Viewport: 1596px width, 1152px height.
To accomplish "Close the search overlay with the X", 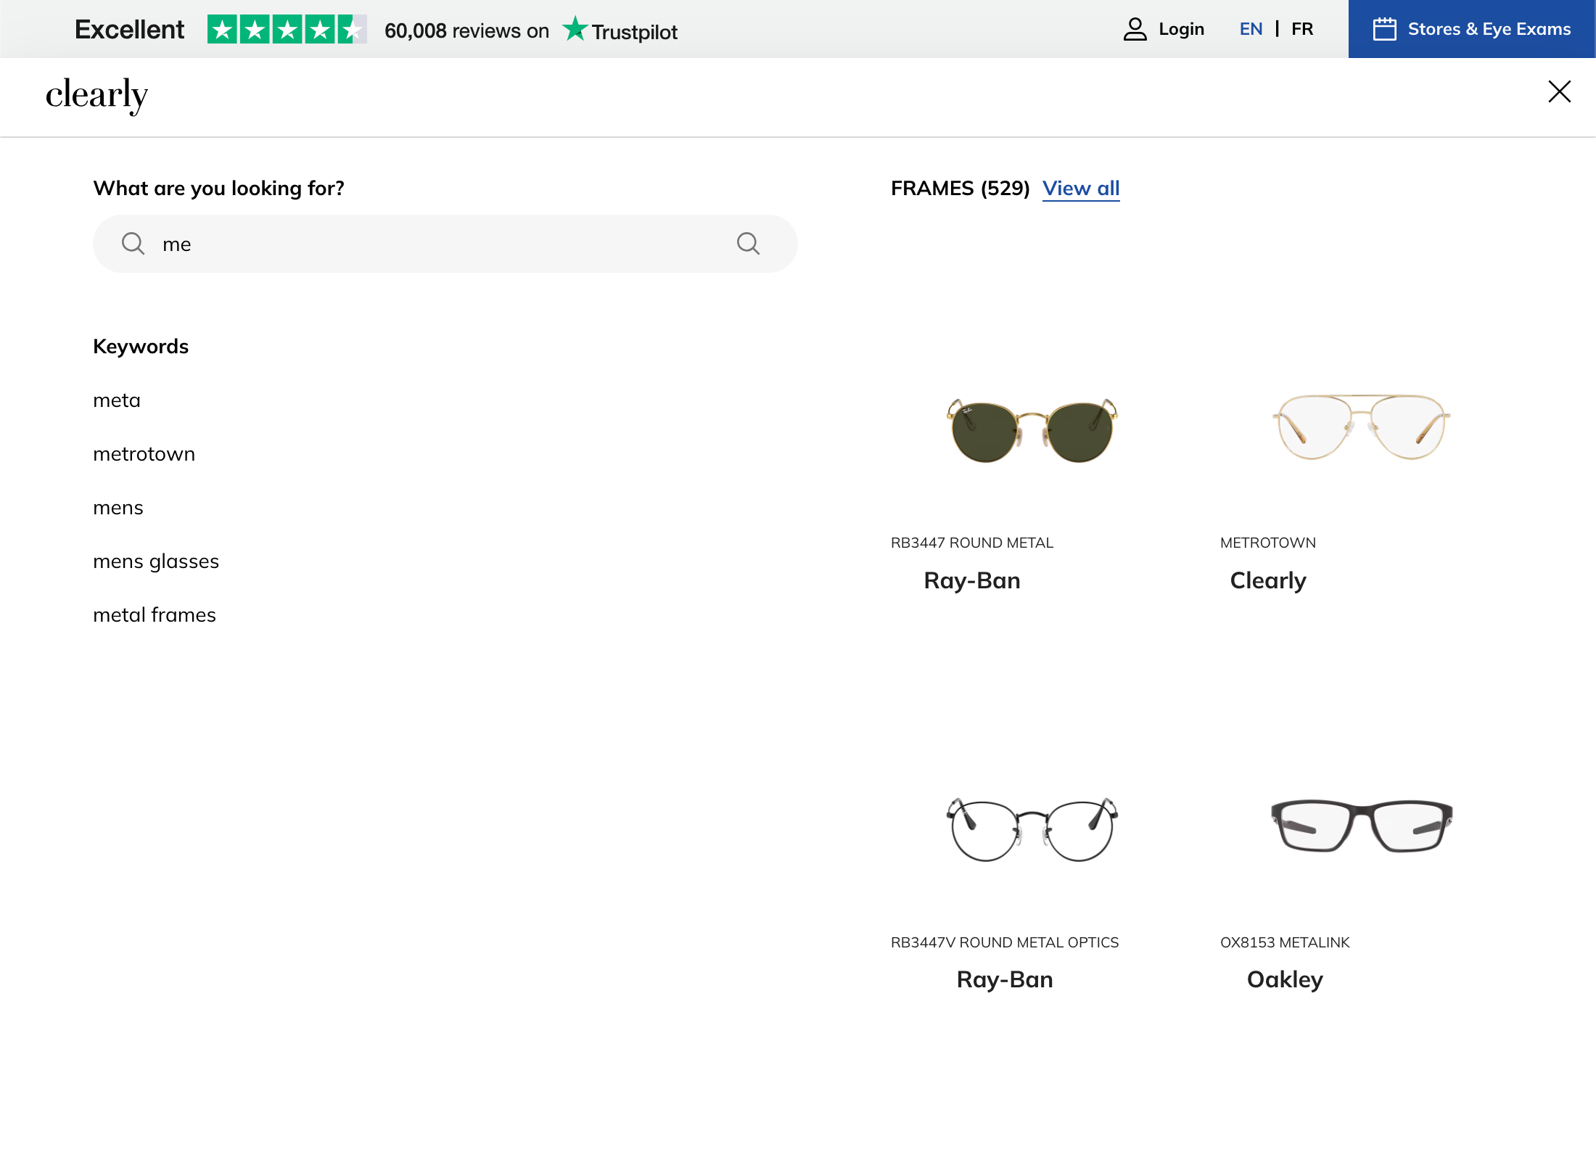I will point(1559,91).
